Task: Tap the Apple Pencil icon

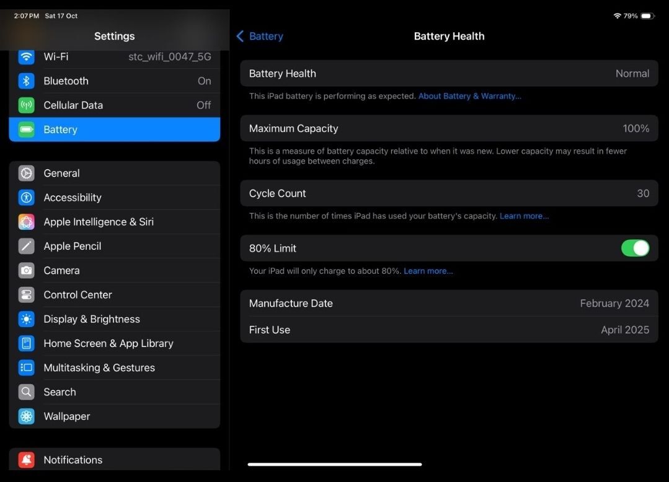Action: [x=26, y=247]
